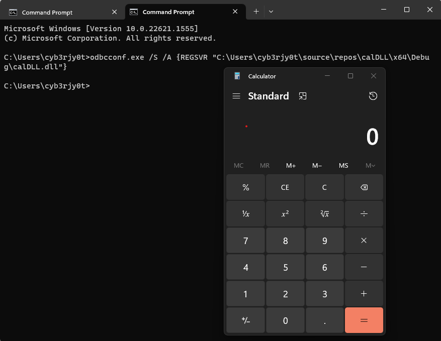Click the plus operator key

click(x=364, y=294)
